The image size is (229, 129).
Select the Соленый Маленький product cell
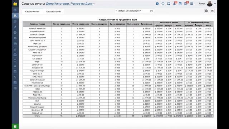(x=37, y=29)
